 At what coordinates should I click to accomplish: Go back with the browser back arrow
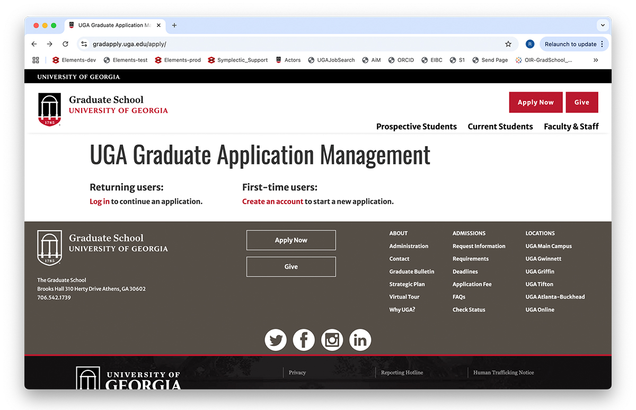(x=34, y=44)
